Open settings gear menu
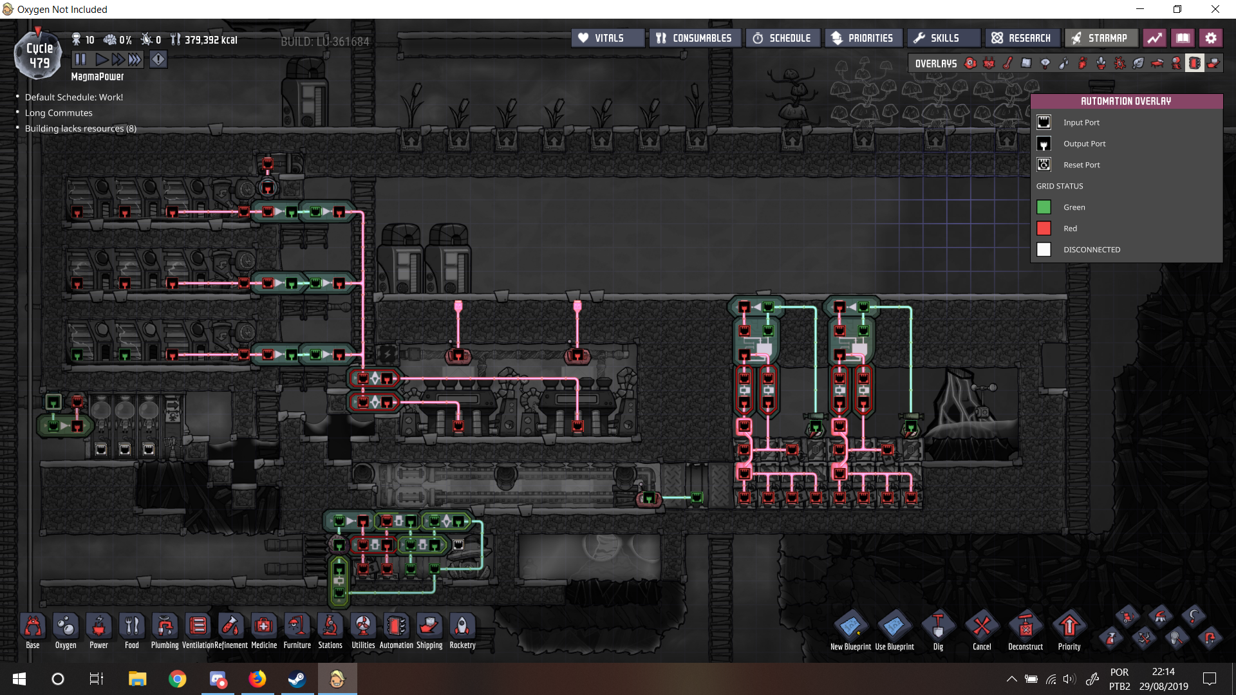Screen dimensions: 1236x695 pyautogui.click(x=1211, y=38)
